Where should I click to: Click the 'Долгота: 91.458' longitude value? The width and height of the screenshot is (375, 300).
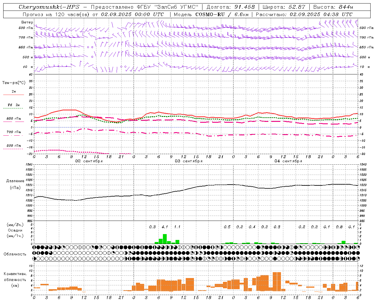tap(231, 7)
